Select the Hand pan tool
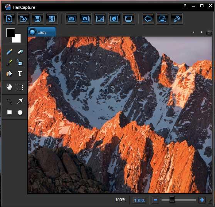 [x=9, y=87]
